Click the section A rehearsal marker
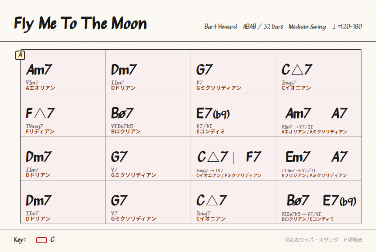Viewport: 376px width, 252px height. pos(20,55)
